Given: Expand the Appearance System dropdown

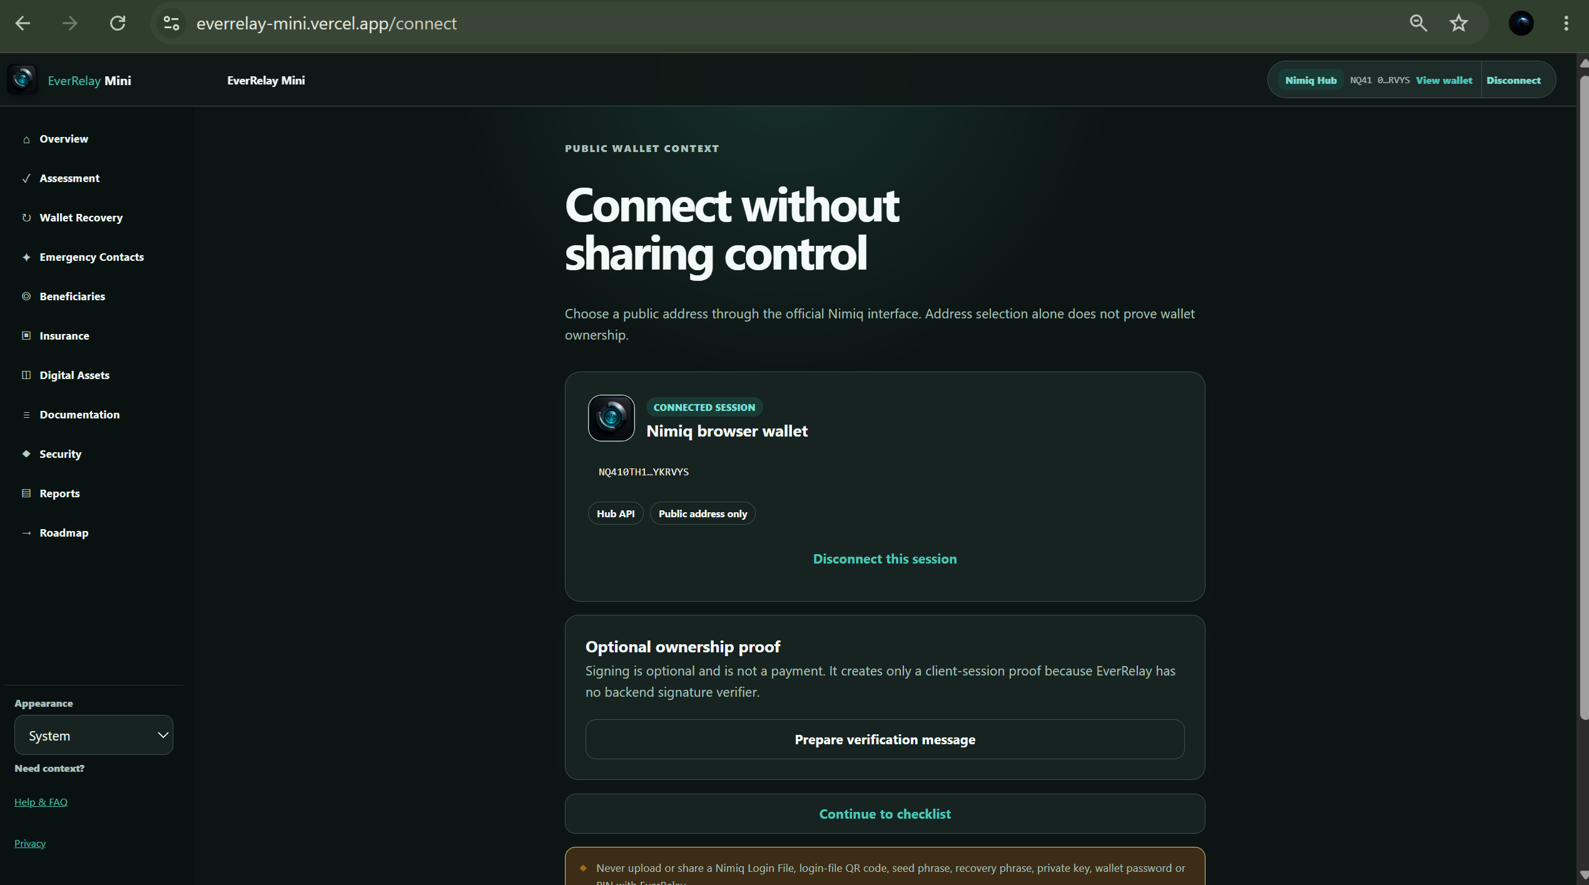Looking at the screenshot, I should (94, 735).
